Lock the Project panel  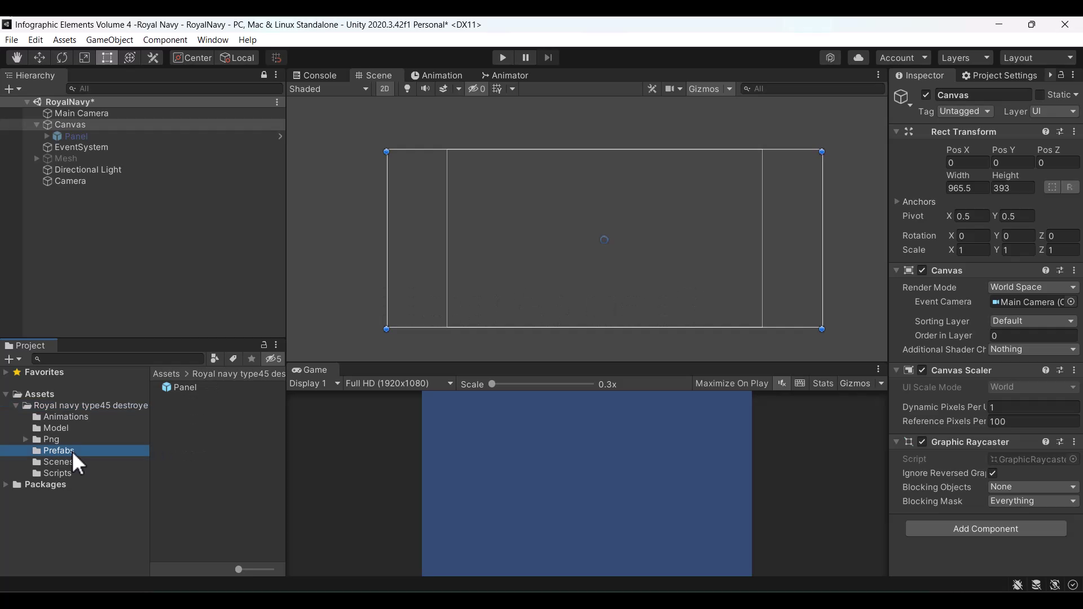pos(264,345)
